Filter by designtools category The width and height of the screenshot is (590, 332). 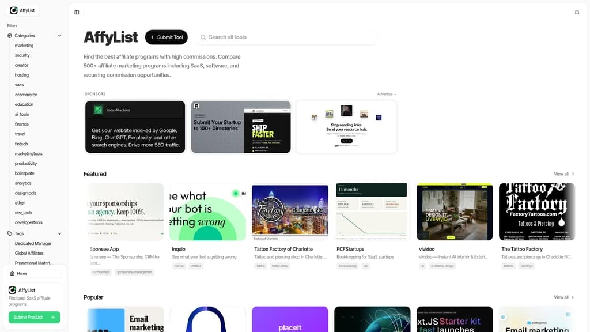pyautogui.click(x=25, y=193)
